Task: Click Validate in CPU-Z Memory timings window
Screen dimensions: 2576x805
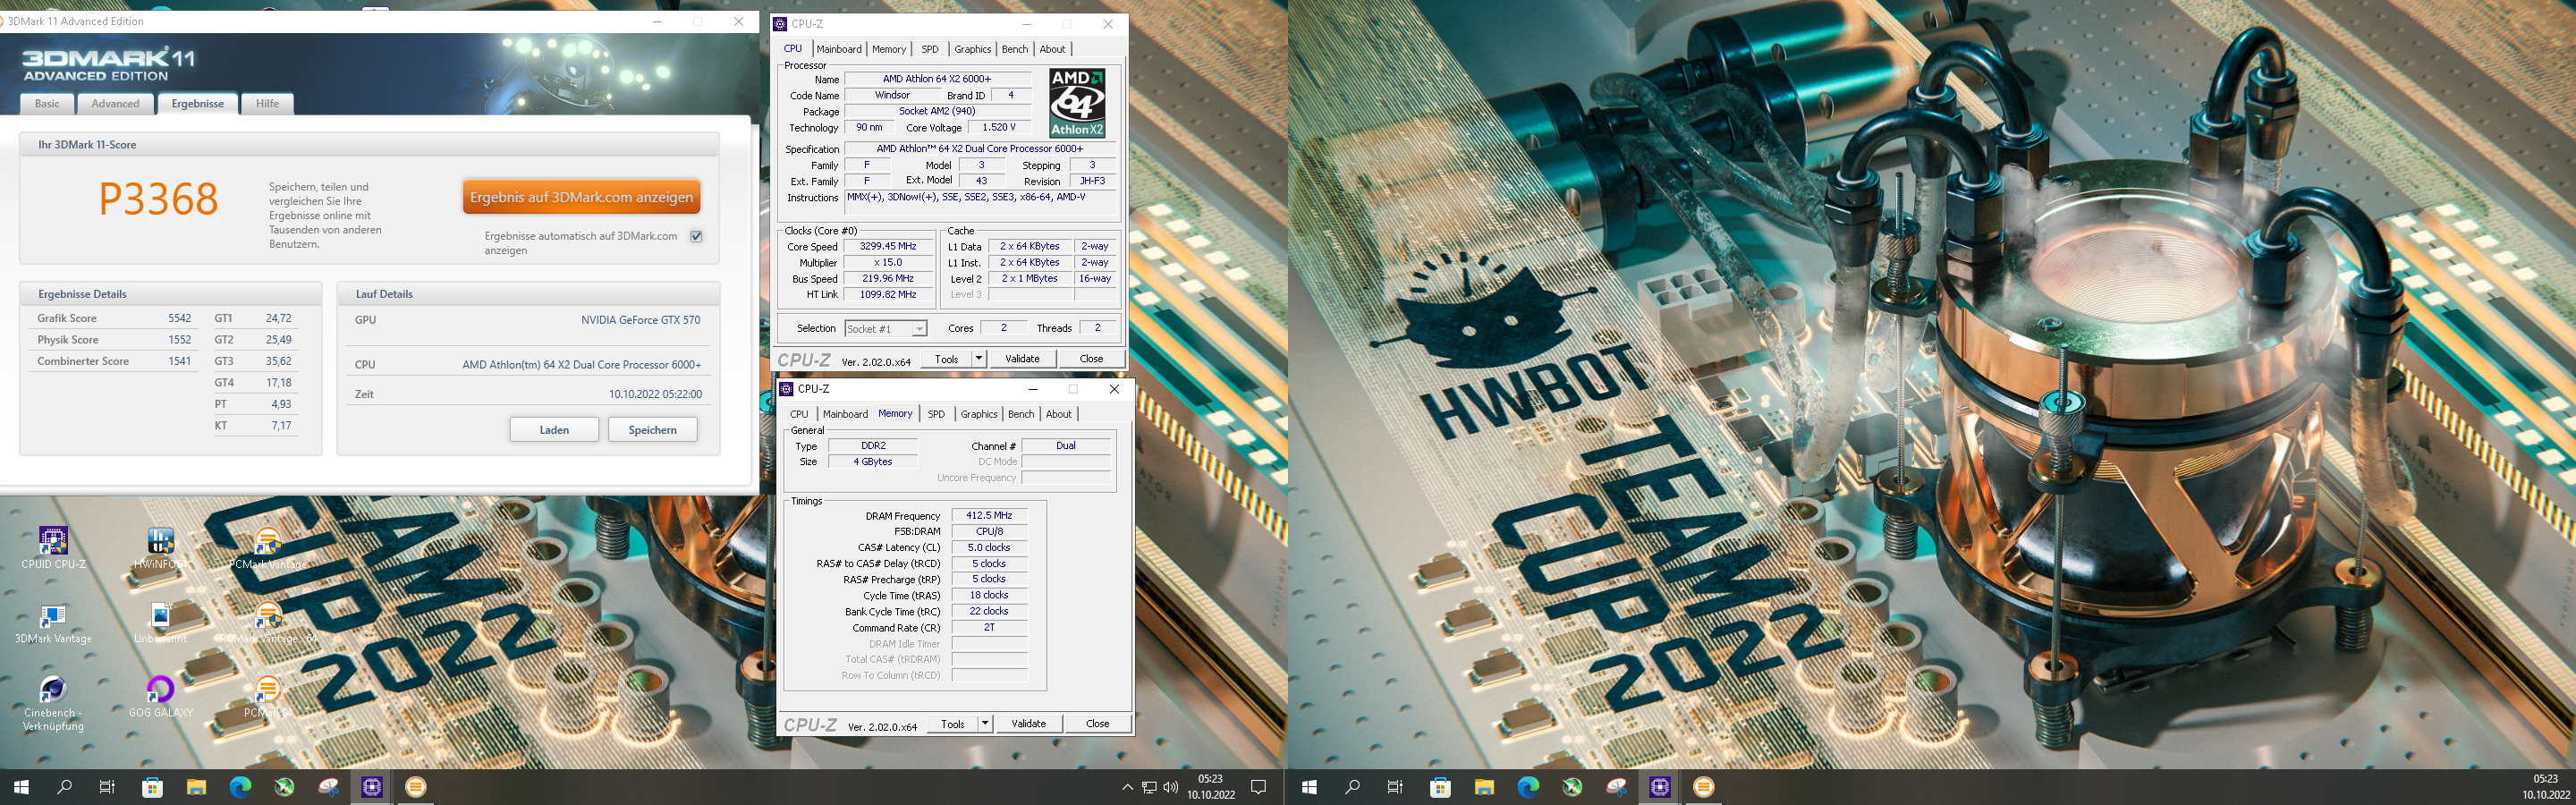Action: (x=1028, y=723)
